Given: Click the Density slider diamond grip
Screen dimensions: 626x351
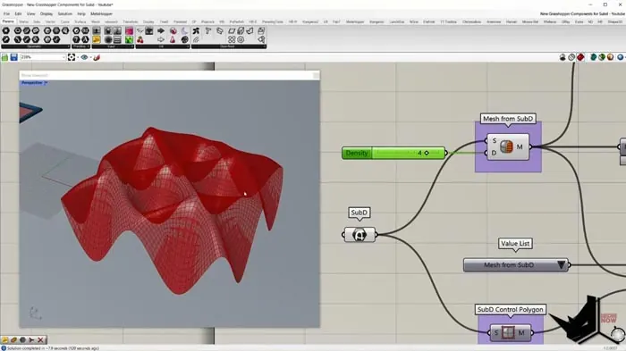Looking at the screenshot, I should 427,153.
